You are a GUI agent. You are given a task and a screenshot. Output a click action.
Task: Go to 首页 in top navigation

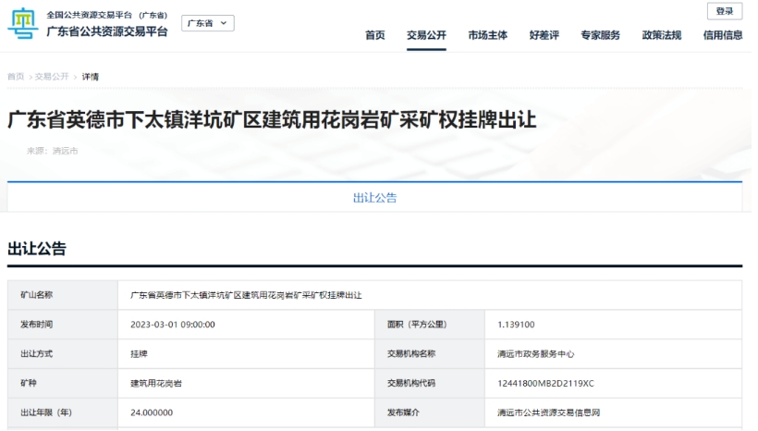tap(374, 35)
